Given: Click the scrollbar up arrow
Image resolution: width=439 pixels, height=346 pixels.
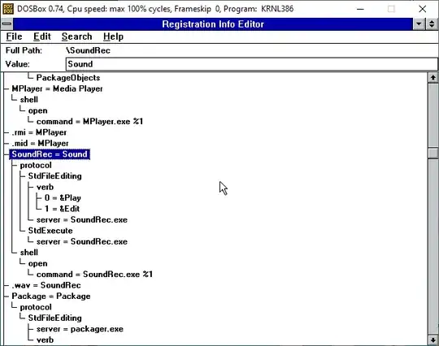Looking at the screenshot, I should coord(432,77).
